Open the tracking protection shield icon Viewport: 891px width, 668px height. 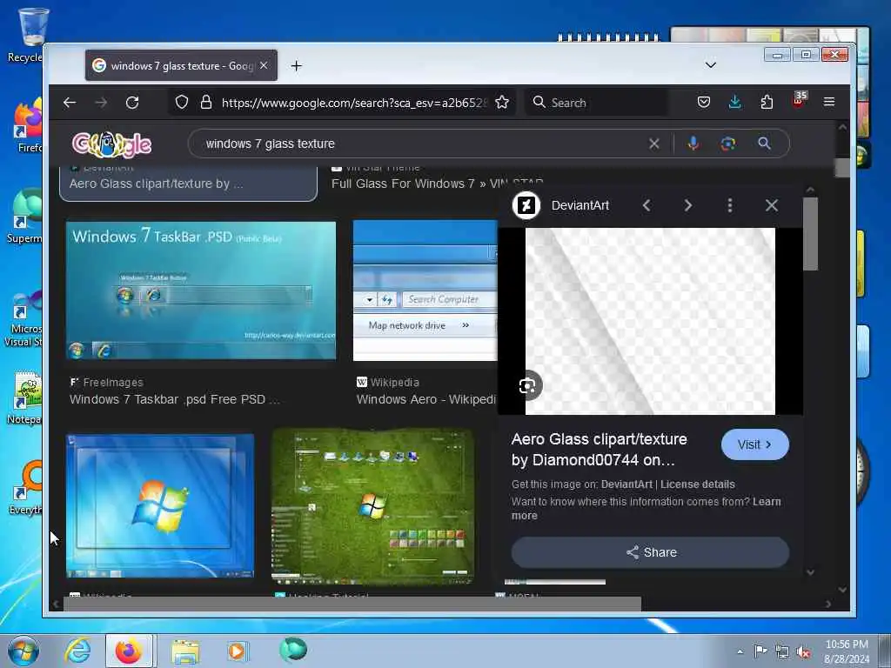pos(181,103)
